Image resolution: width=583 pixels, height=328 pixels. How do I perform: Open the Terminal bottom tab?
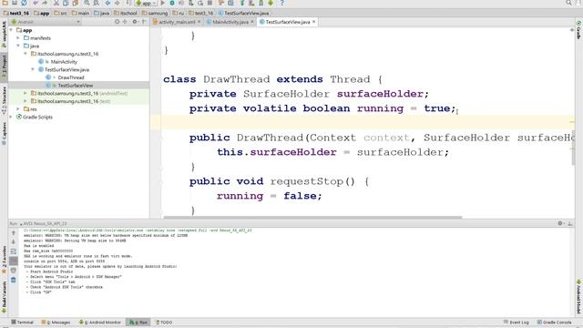click(22, 322)
